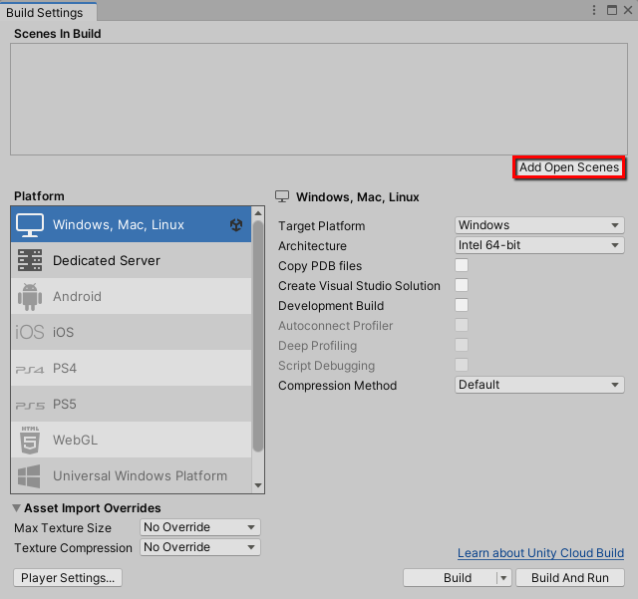Image resolution: width=638 pixels, height=599 pixels.
Task: Select Dedicated Server platform
Action: click(131, 260)
